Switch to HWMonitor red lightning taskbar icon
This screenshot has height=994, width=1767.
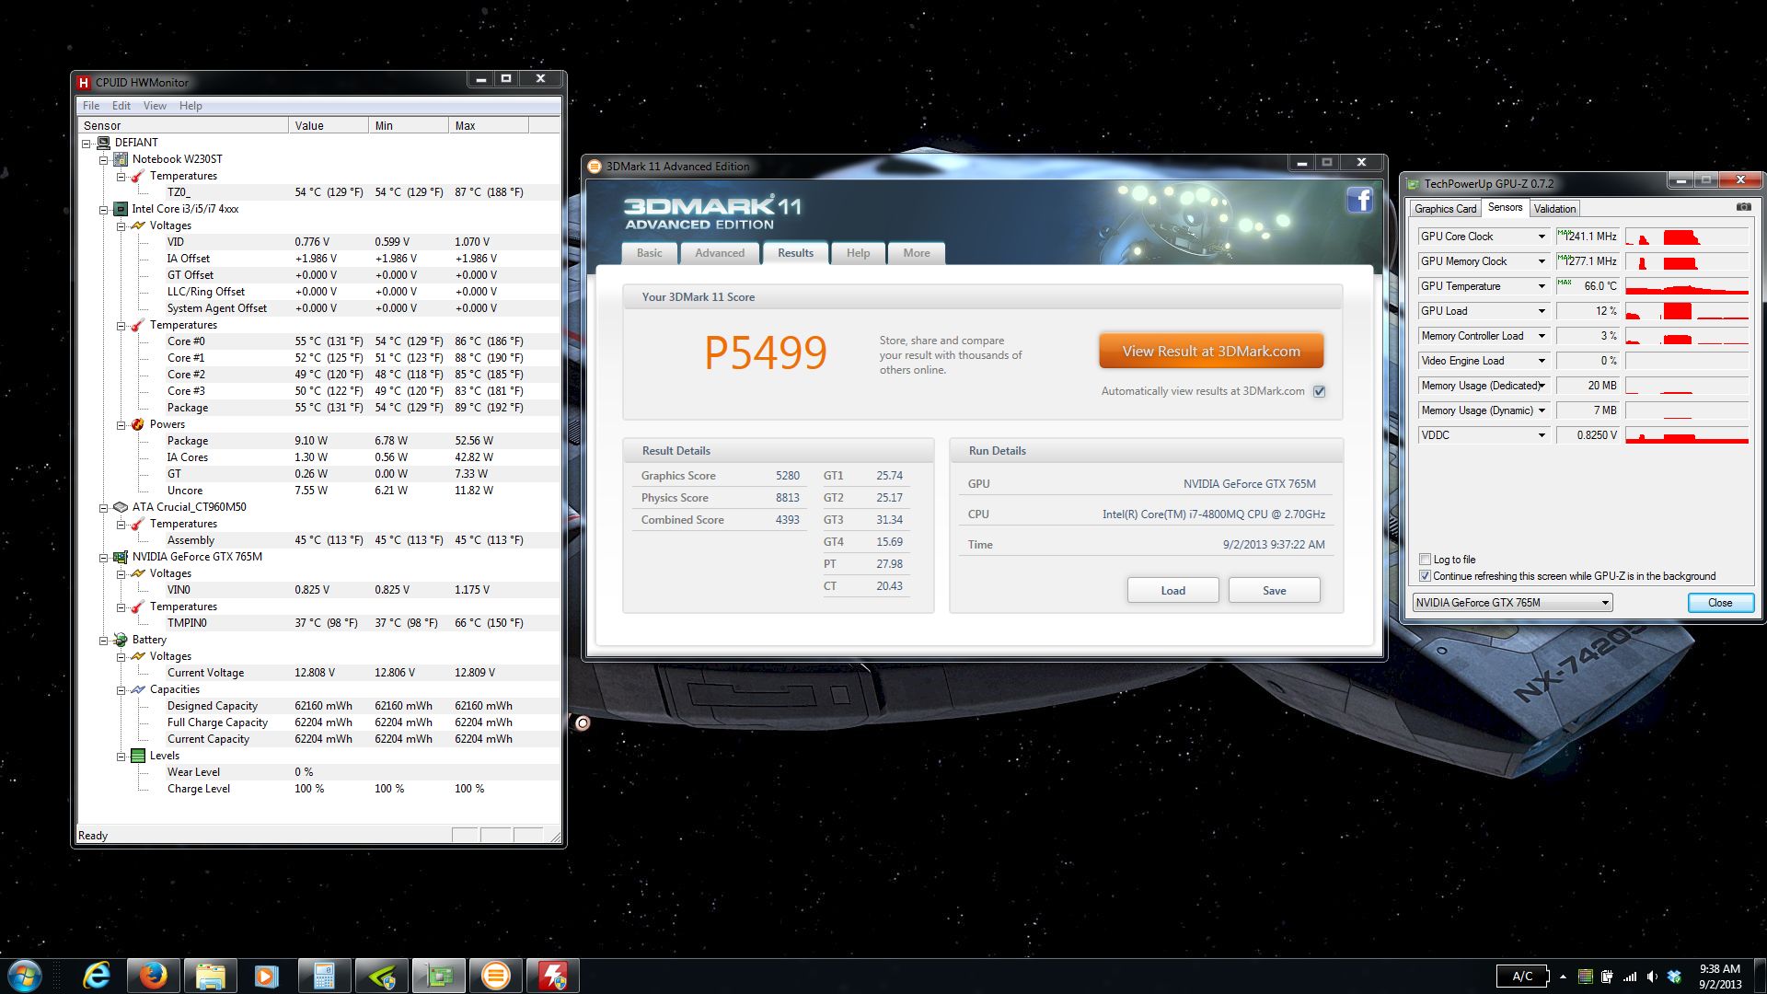(553, 976)
